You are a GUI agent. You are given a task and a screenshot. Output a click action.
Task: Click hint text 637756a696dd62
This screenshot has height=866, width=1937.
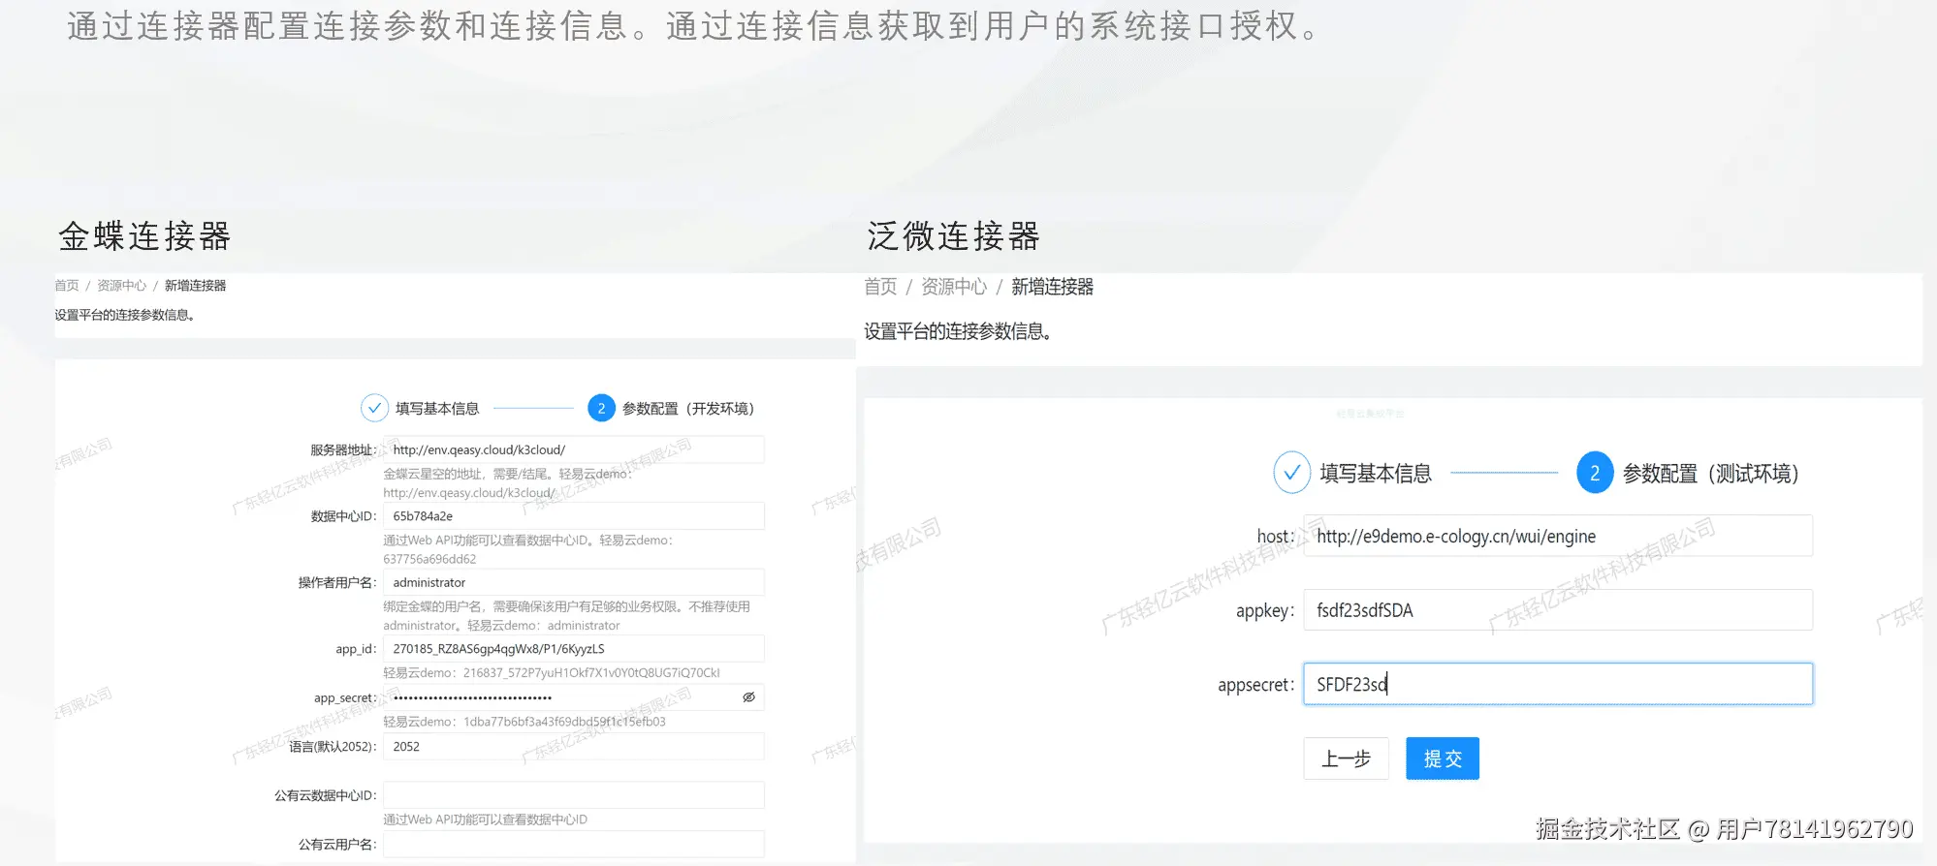click(x=429, y=559)
